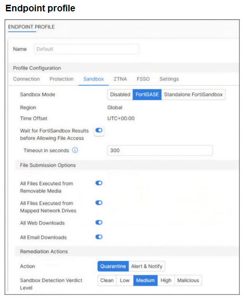The image size is (244, 298).
Task: Click the Global region value
Action: (115, 108)
